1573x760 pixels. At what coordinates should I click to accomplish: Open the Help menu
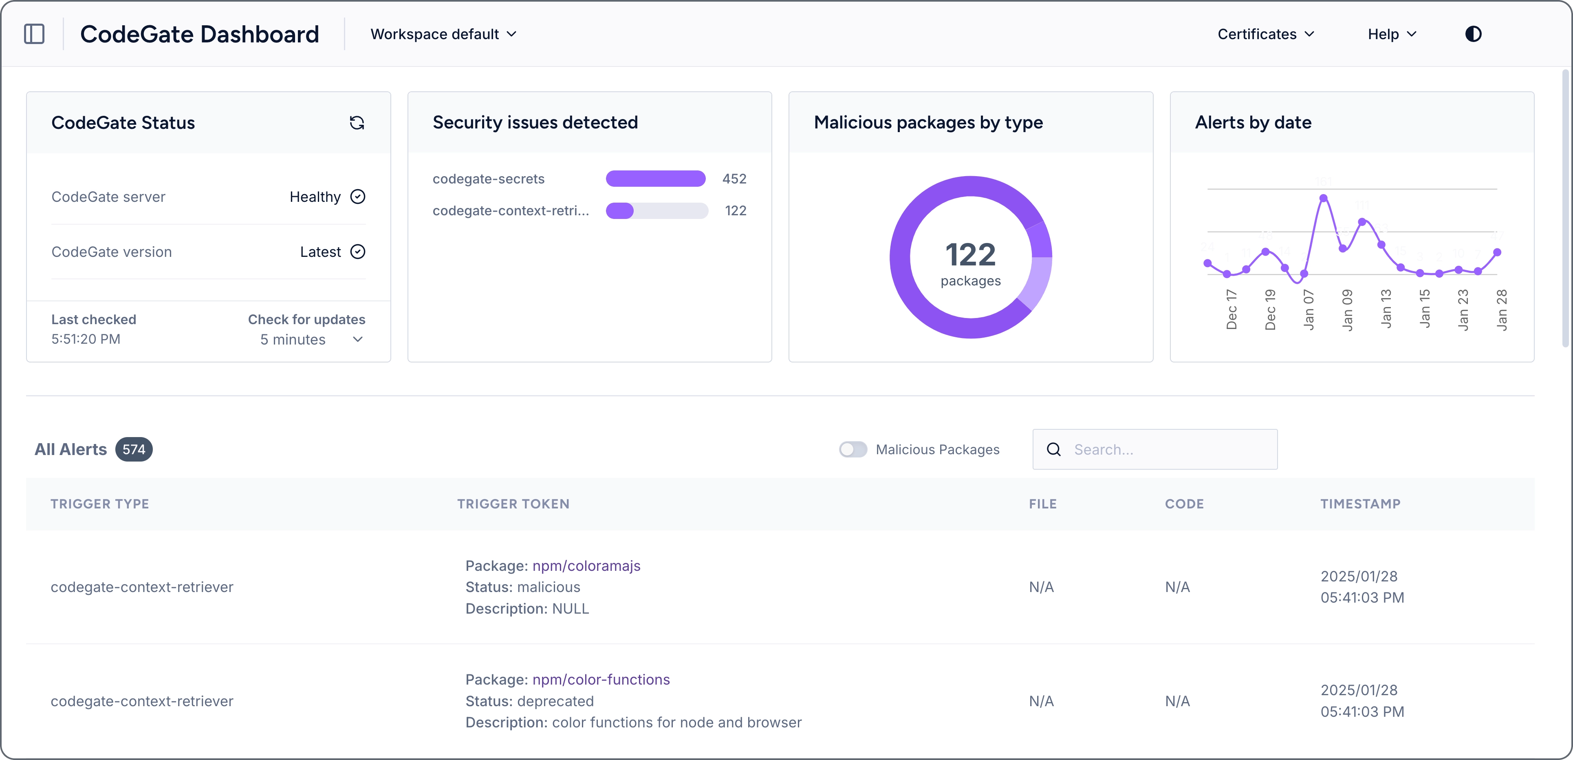(x=1392, y=34)
